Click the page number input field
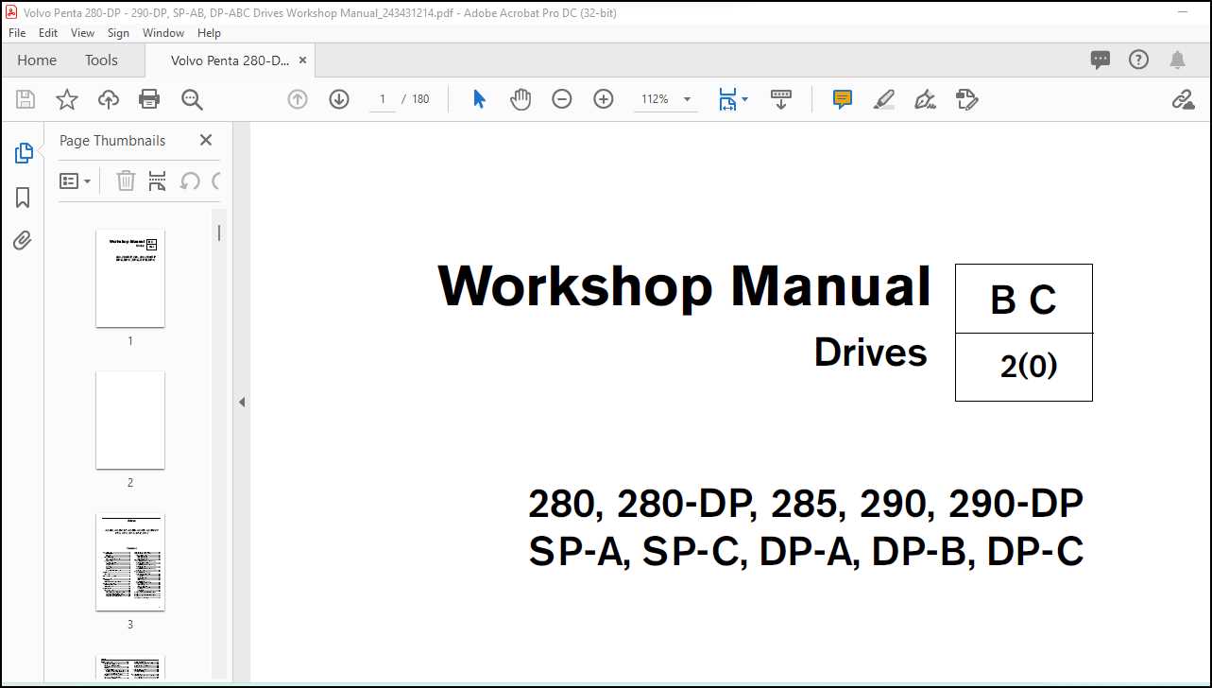This screenshot has height=688, width=1212. pyautogui.click(x=382, y=99)
